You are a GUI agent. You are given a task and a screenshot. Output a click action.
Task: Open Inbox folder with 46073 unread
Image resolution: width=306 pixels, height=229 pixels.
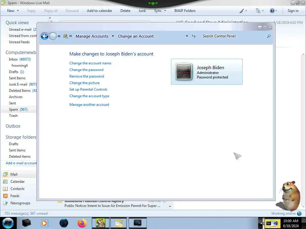coord(20,59)
